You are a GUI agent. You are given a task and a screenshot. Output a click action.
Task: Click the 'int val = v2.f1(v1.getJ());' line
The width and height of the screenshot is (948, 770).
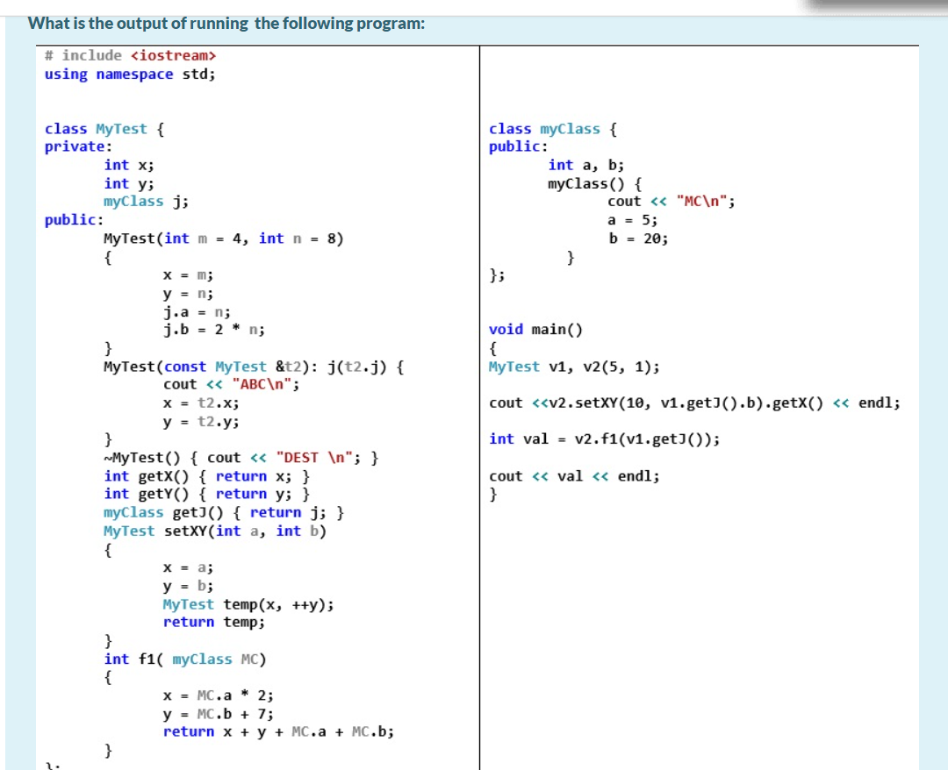[x=604, y=439]
